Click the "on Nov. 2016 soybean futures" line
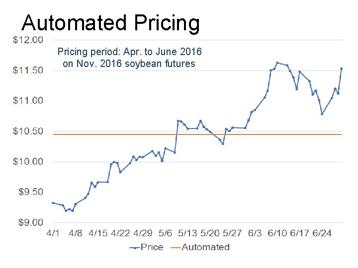This screenshot has height=268, width=358. [x=129, y=64]
